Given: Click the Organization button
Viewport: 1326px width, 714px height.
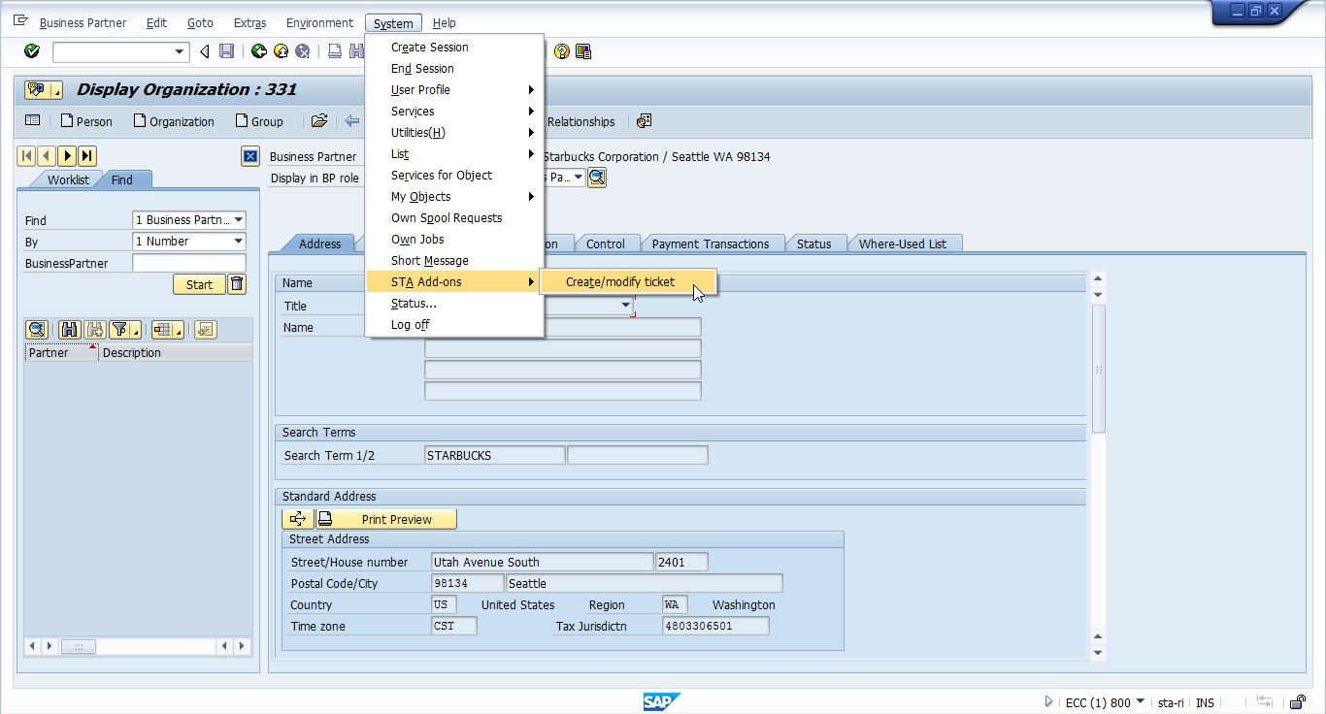Looking at the screenshot, I should click(174, 121).
